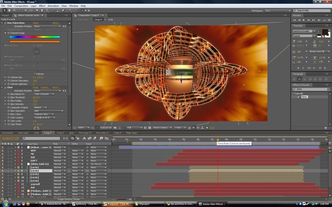
Task: Click the Character panel fill color swatch
Action: (324, 32)
